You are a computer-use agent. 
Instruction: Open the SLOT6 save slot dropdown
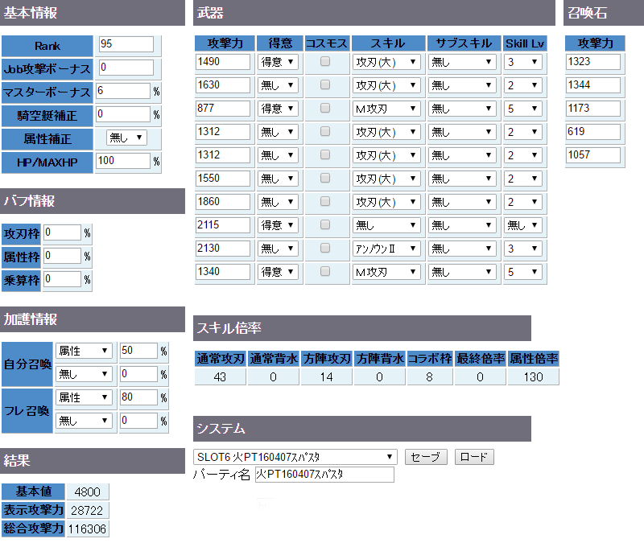(295, 457)
